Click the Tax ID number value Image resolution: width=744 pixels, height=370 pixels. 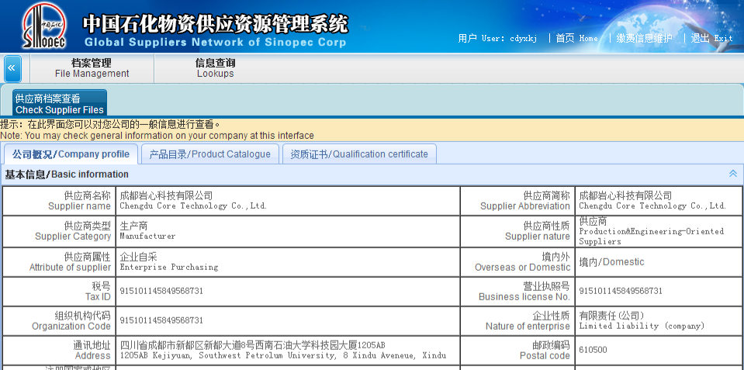click(161, 291)
